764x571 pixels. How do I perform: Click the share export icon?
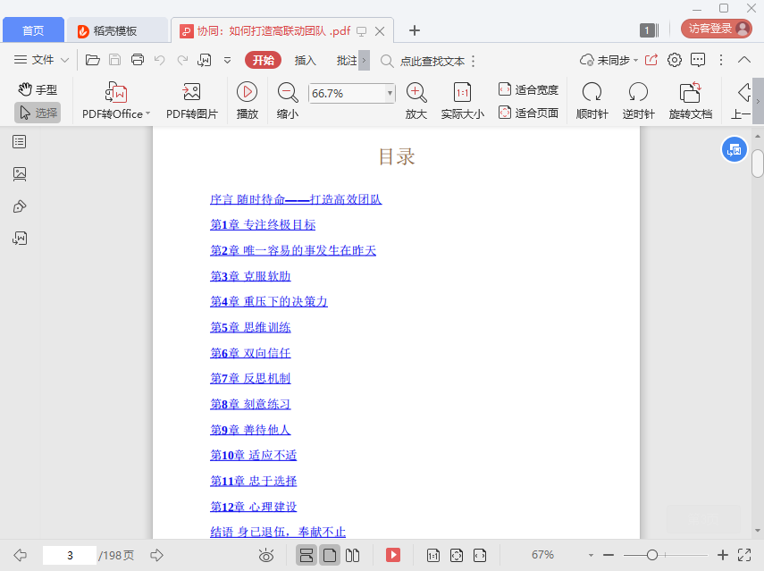[651, 60]
